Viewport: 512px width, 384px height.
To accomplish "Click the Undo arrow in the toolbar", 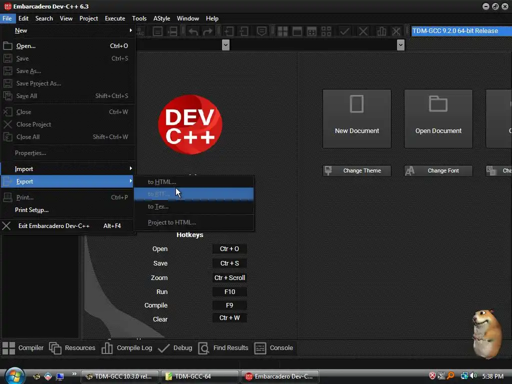I will click(x=193, y=31).
